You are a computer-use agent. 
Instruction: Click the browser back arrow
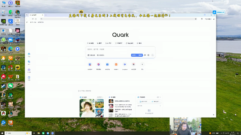click(x=27, y=19)
